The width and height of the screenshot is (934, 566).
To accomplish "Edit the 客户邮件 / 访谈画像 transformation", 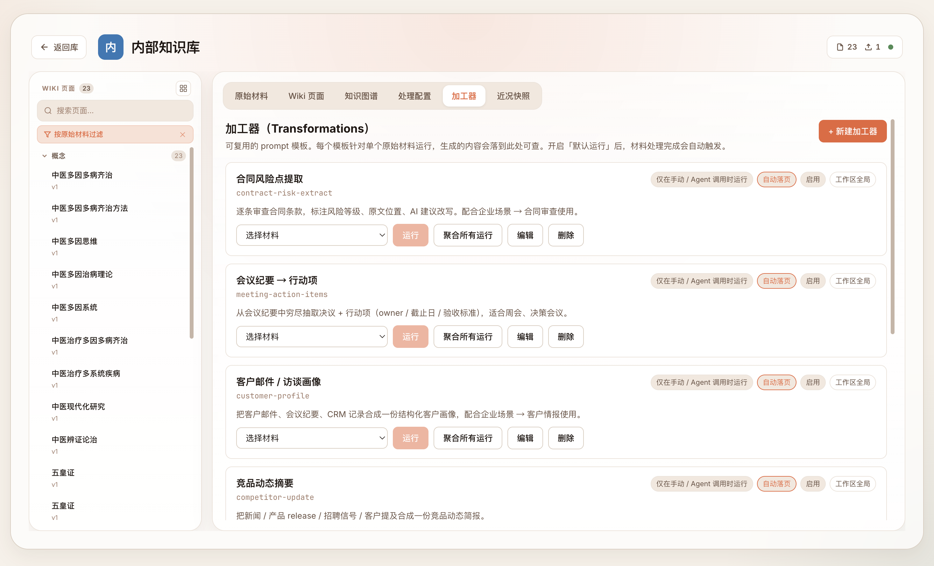I will [x=525, y=438].
